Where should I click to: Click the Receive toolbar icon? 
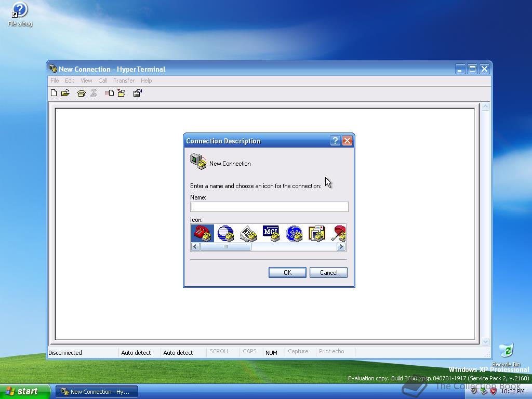pos(122,93)
